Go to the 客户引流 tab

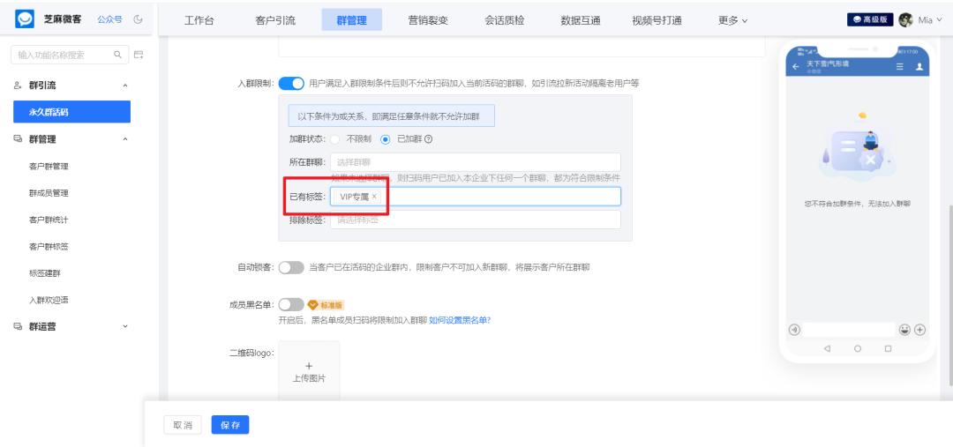[x=275, y=20]
